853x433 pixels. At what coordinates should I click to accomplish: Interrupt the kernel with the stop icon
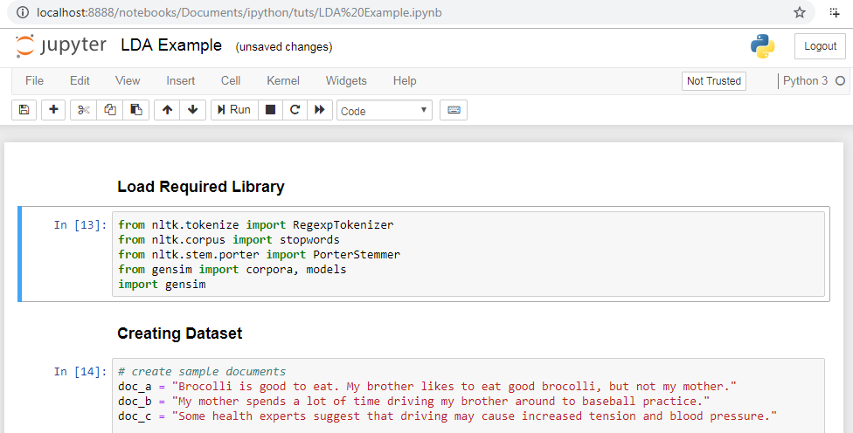click(x=270, y=110)
